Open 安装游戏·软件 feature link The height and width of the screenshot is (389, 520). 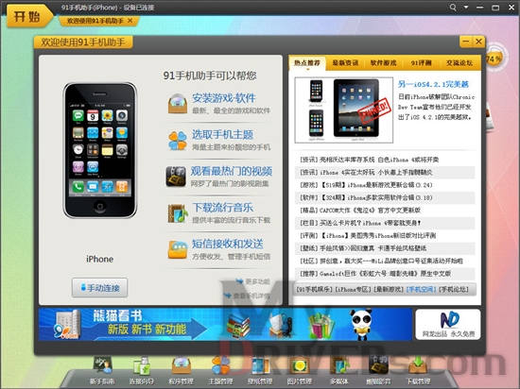(224, 98)
